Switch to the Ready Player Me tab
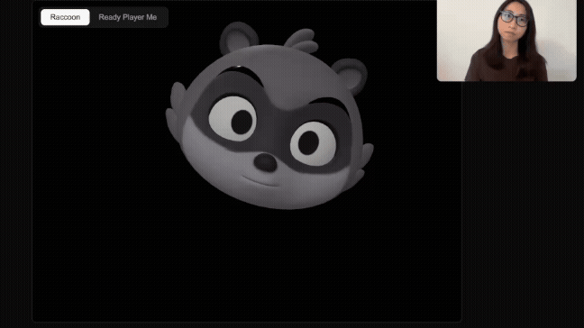 pyautogui.click(x=127, y=17)
